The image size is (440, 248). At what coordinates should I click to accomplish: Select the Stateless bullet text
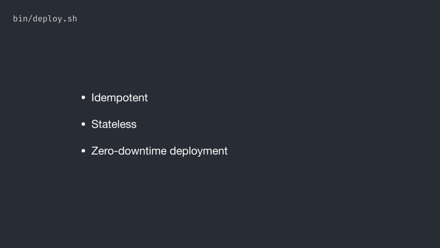[x=114, y=124]
